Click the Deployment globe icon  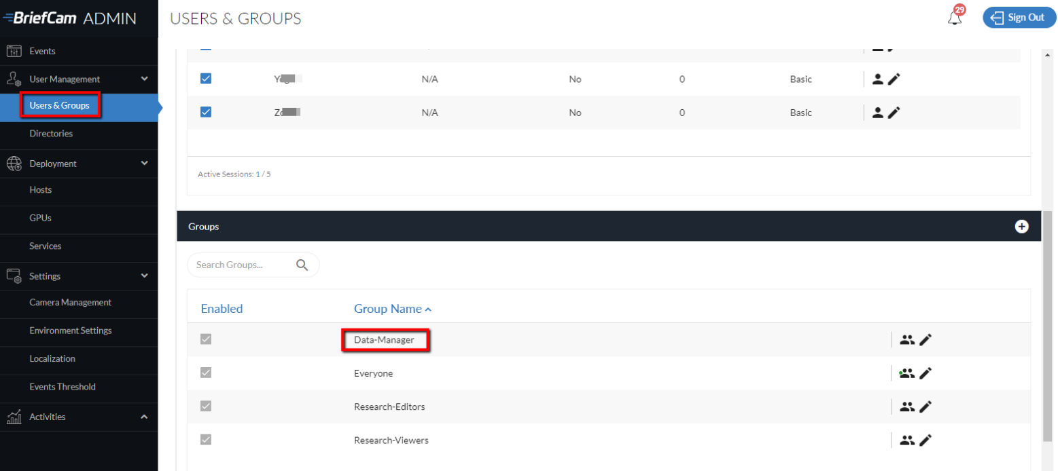(x=14, y=164)
